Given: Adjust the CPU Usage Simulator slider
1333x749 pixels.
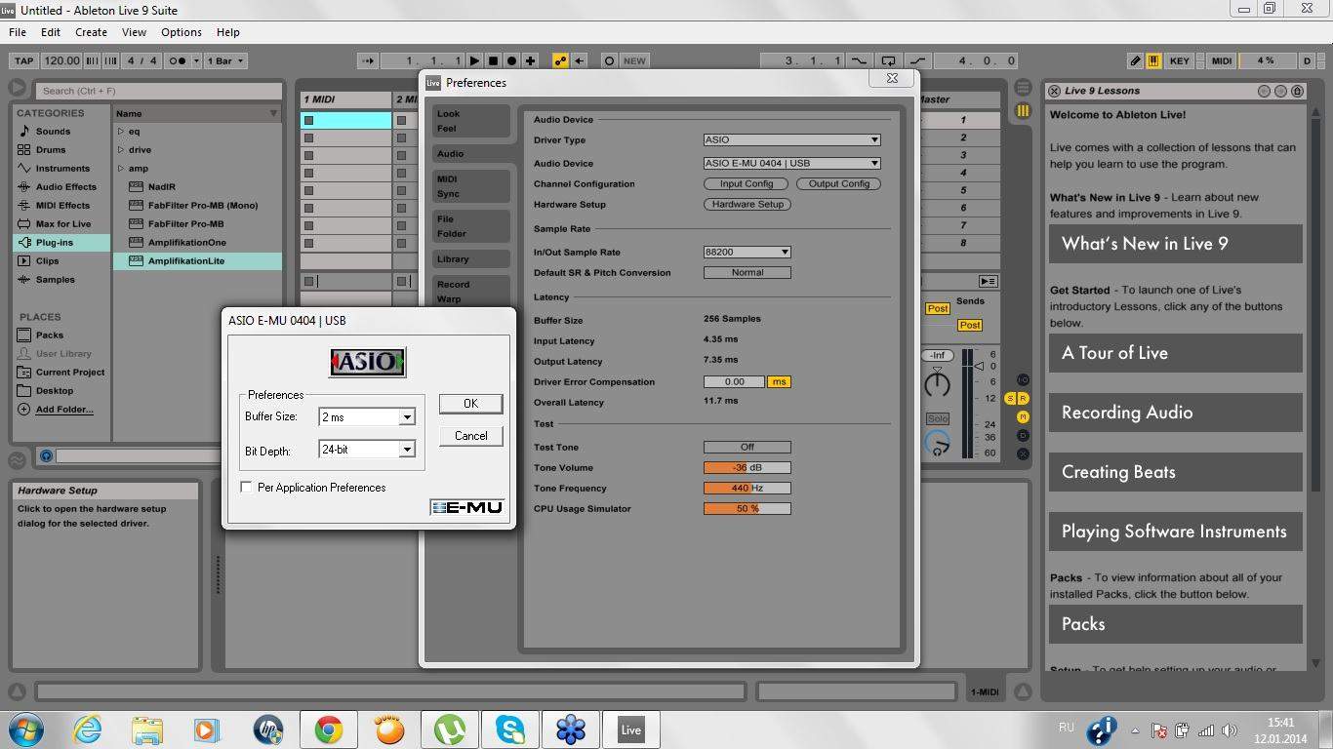Looking at the screenshot, I should (747, 509).
